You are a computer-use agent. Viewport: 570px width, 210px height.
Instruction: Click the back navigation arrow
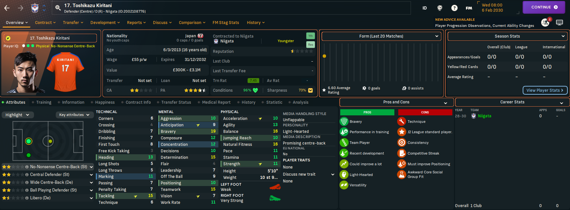tap(7, 8)
